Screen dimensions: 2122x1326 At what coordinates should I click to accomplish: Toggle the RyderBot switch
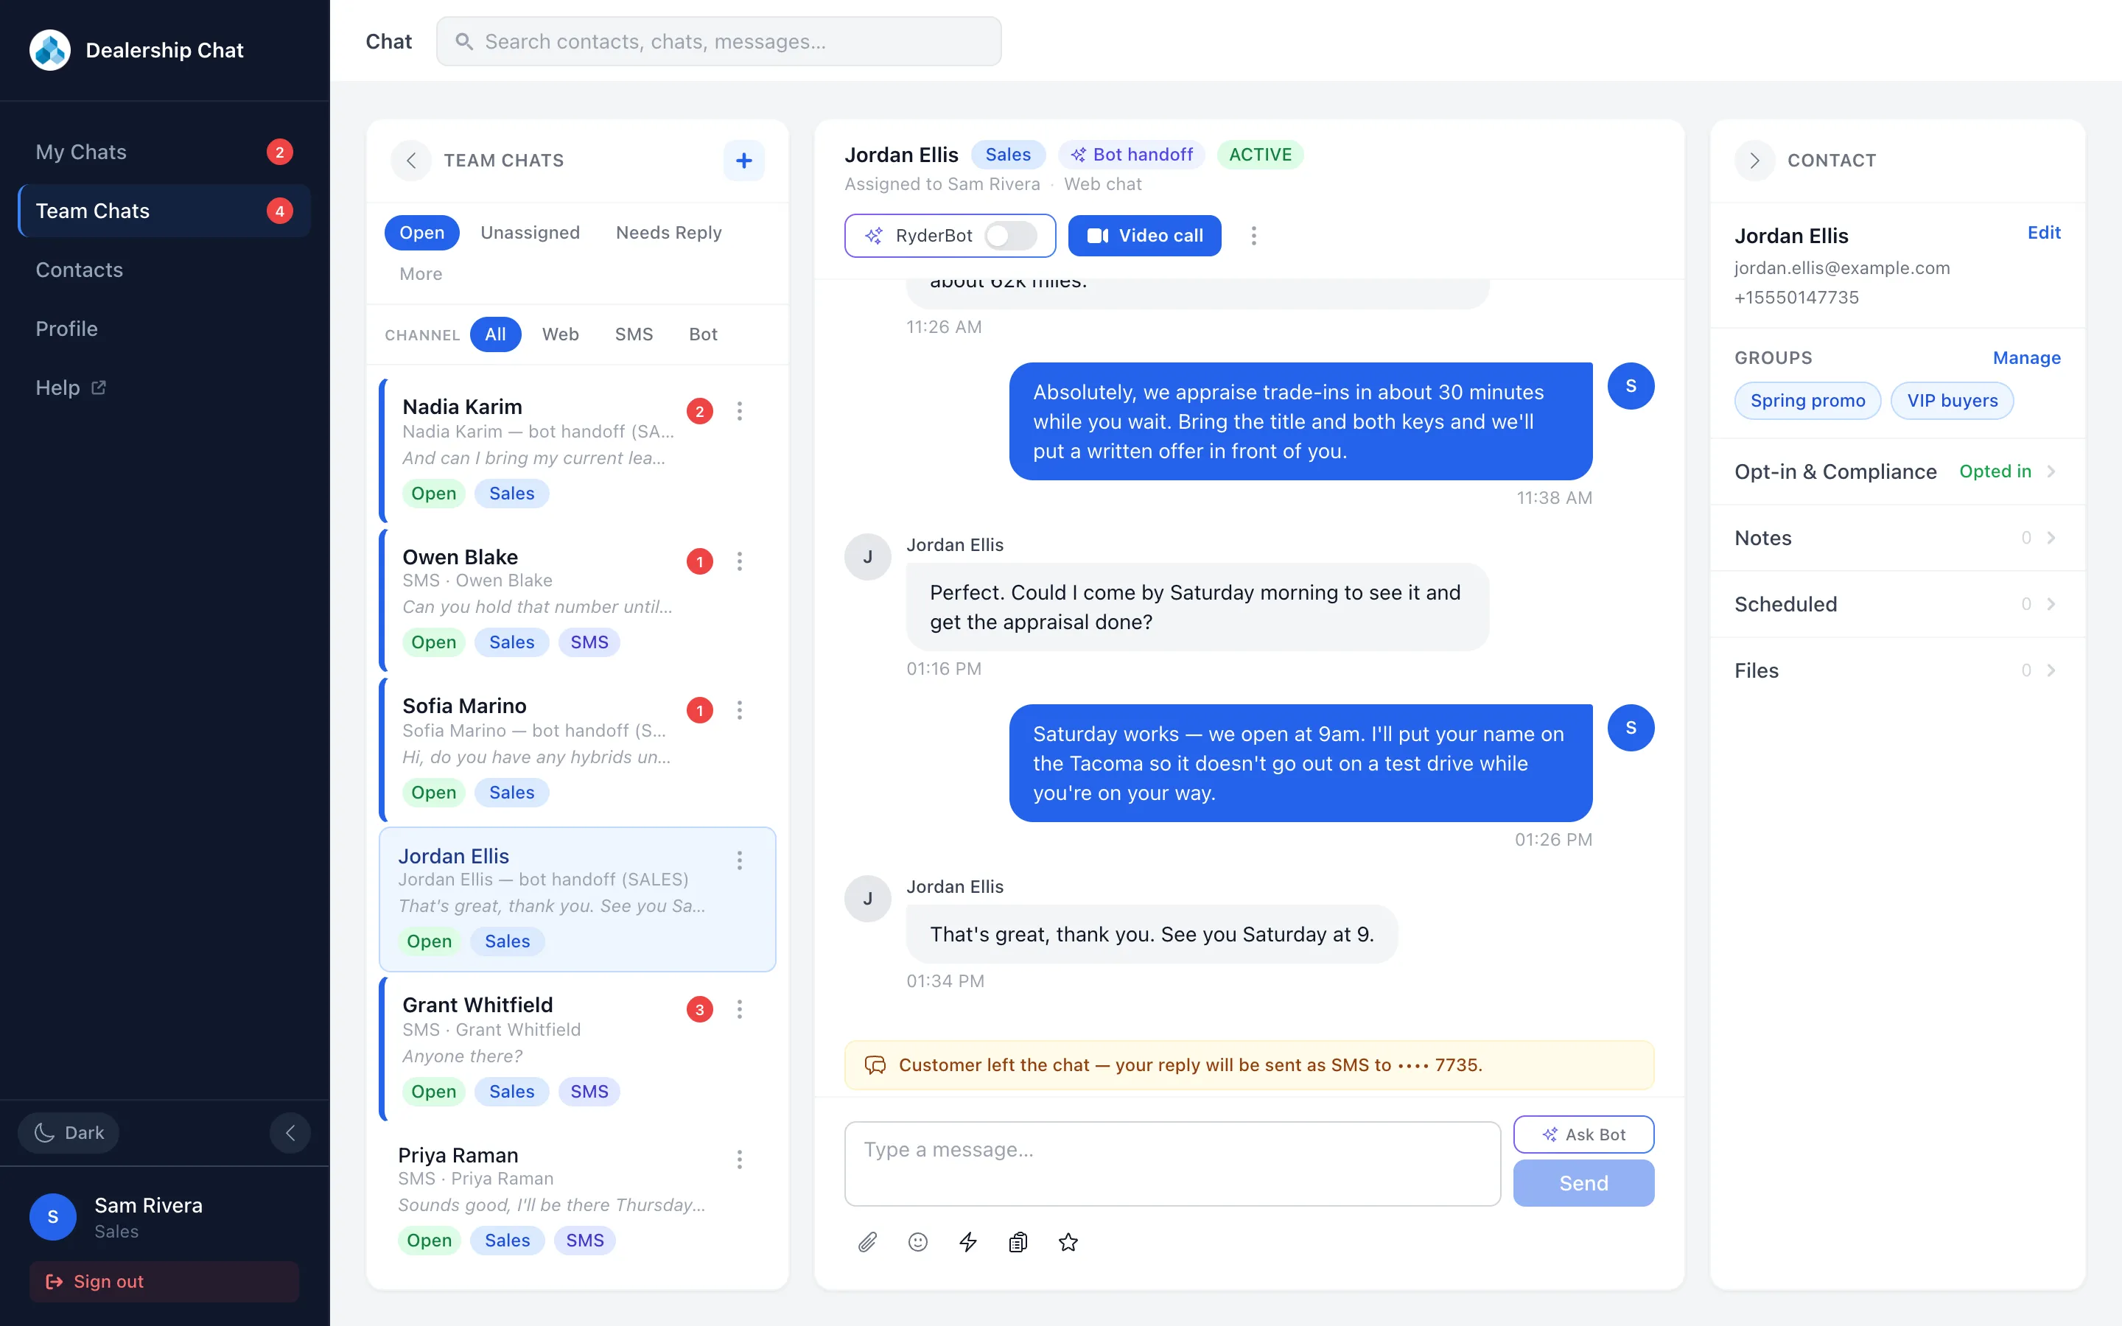(1010, 236)
